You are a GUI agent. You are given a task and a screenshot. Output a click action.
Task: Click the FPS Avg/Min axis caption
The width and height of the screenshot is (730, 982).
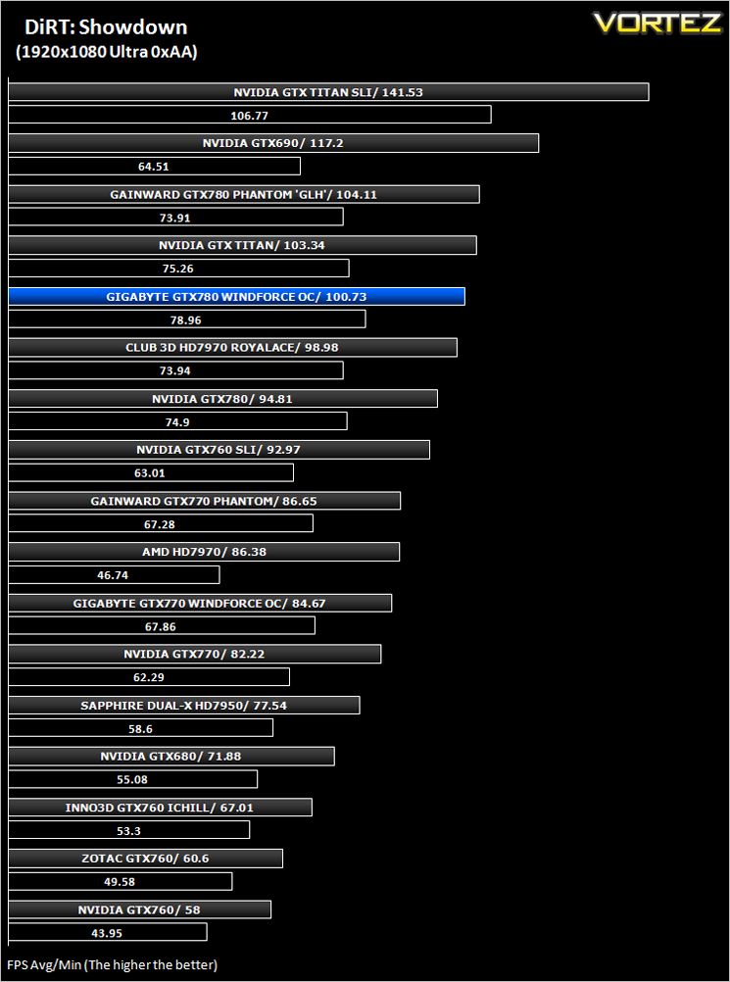tap(112, 965)
